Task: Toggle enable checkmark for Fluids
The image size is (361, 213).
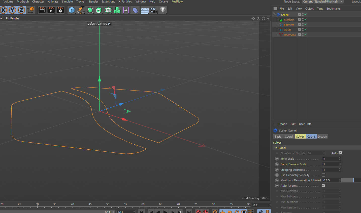Action: click(305, 30)
